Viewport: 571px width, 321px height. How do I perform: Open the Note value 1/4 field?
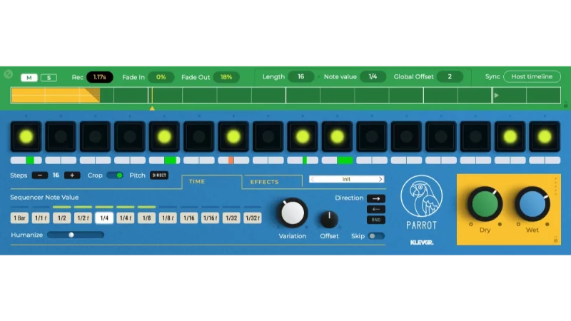click(373, 77)
